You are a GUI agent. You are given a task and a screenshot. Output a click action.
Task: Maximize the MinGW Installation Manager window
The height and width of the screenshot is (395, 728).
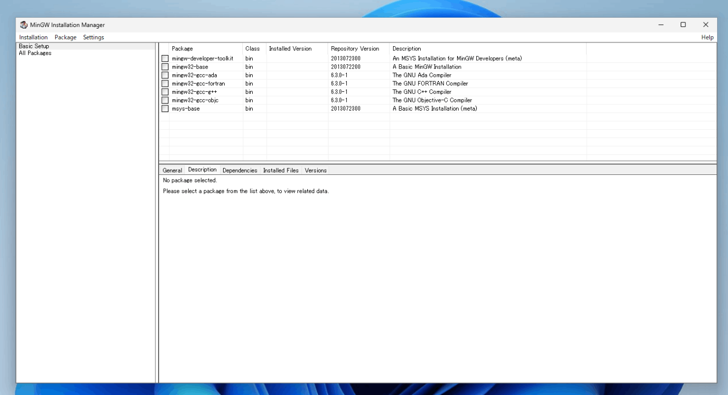[683, 25]
